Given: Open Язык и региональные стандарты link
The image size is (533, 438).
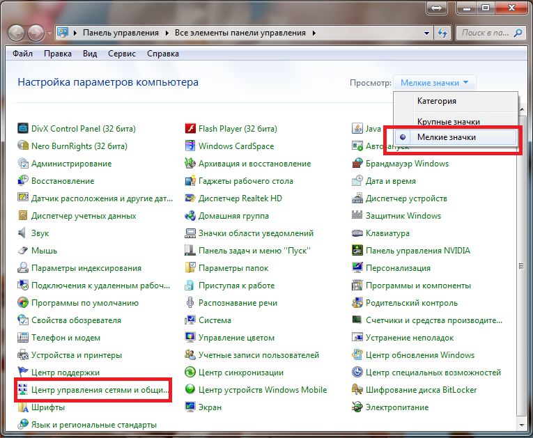Looking at the screenshot, I should [x=94, y=425].
